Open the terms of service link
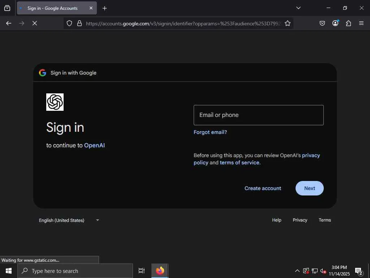This screenshot has height=278, width=370. [240, 163]
